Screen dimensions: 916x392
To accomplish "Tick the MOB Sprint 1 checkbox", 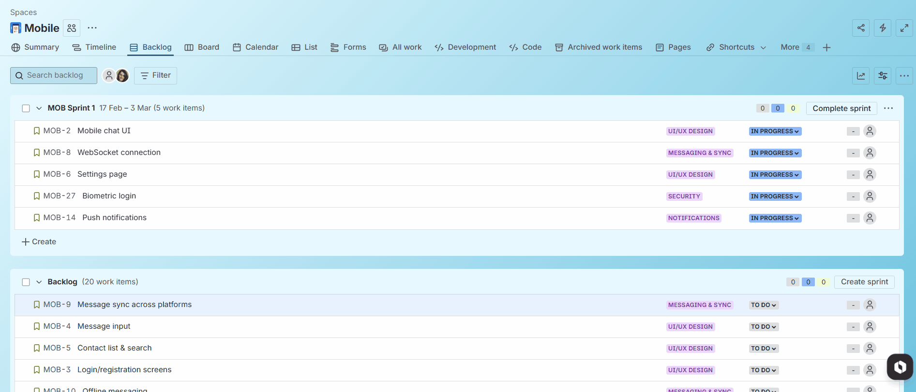I will 26,108.
